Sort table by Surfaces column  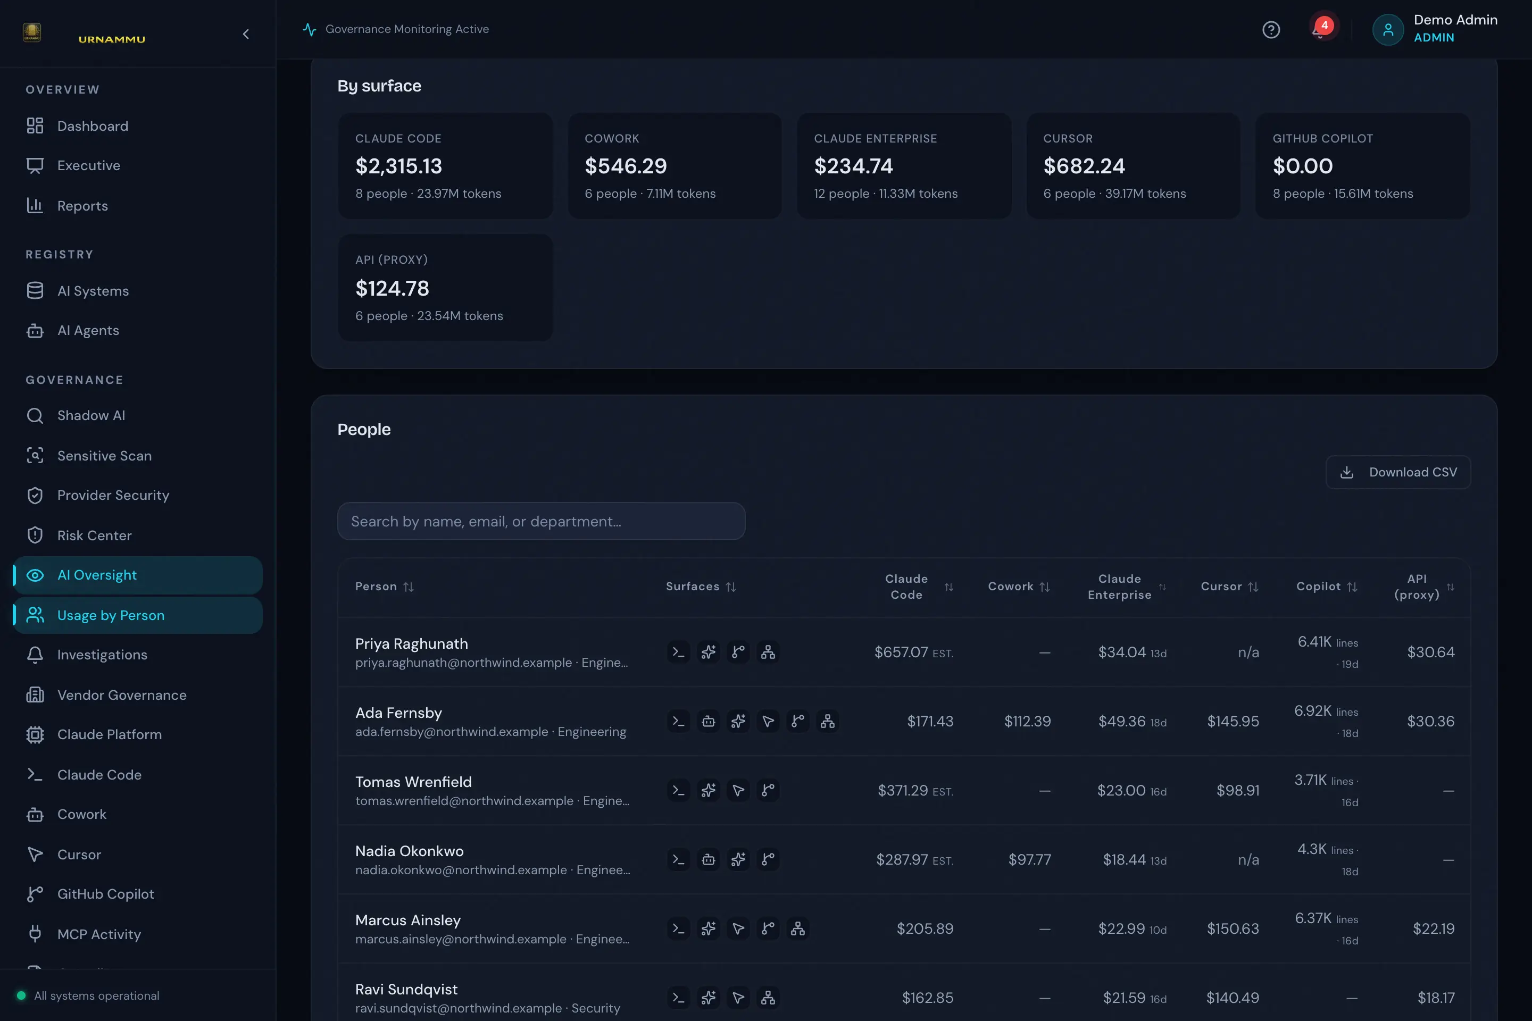click(x=701, y=587)
